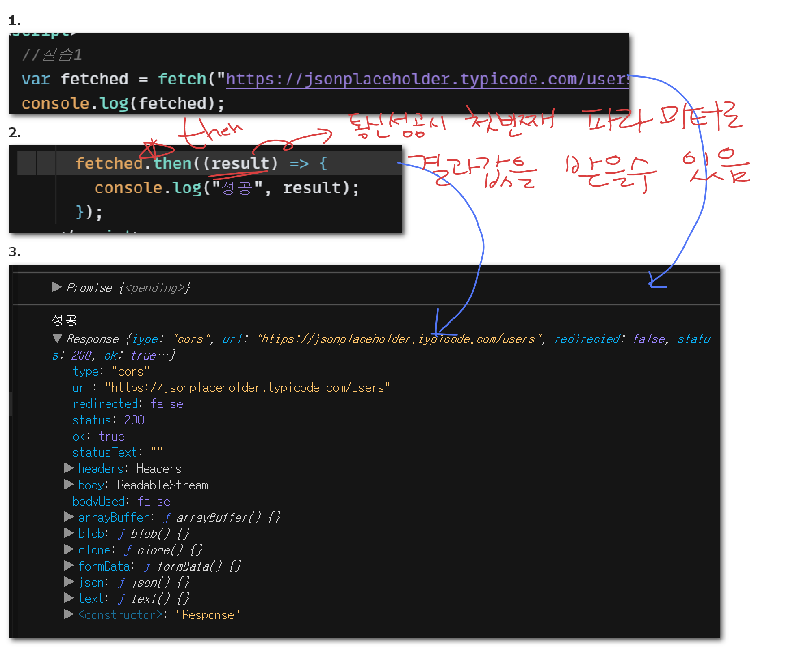Viewport: 806px width, 672px height.
Task: Click the url property value string
Action: tap(247, 388)
